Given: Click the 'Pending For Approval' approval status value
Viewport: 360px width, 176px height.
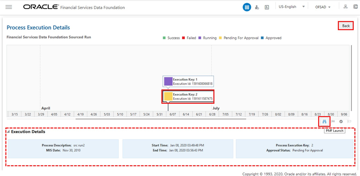Looking at the screenshot, I should (x=307, y=150).
